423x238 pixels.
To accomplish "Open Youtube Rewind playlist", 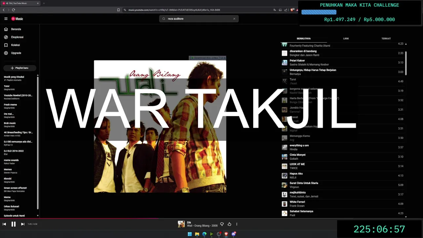I will 19,97.
